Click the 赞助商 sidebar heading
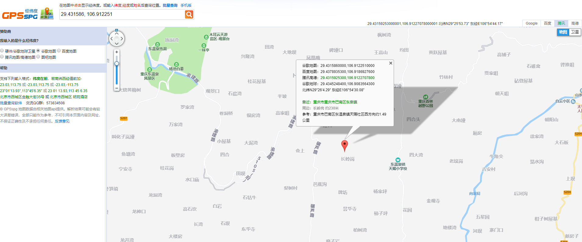 click(5, 32)
